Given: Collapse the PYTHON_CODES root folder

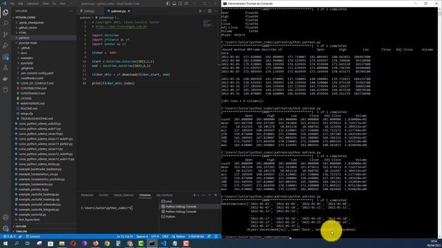Looking at the screenshot, I should [x=26, y=17].
